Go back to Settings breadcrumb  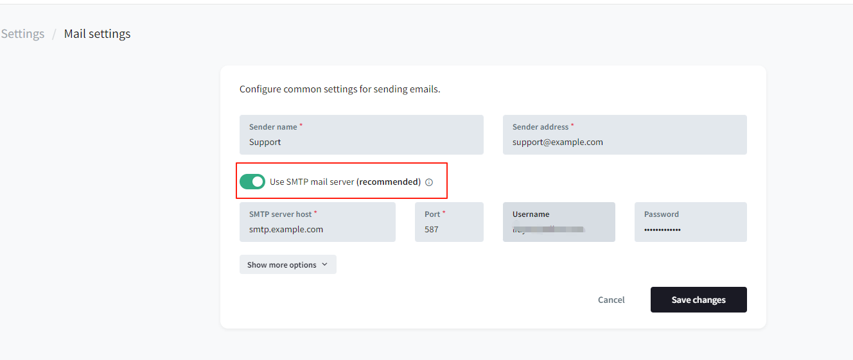pyautogui.click(x=22, y=34)
